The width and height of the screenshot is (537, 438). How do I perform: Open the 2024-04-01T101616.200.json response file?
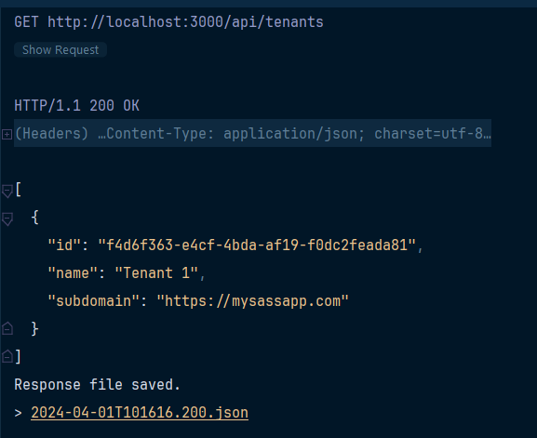point(140,412)
